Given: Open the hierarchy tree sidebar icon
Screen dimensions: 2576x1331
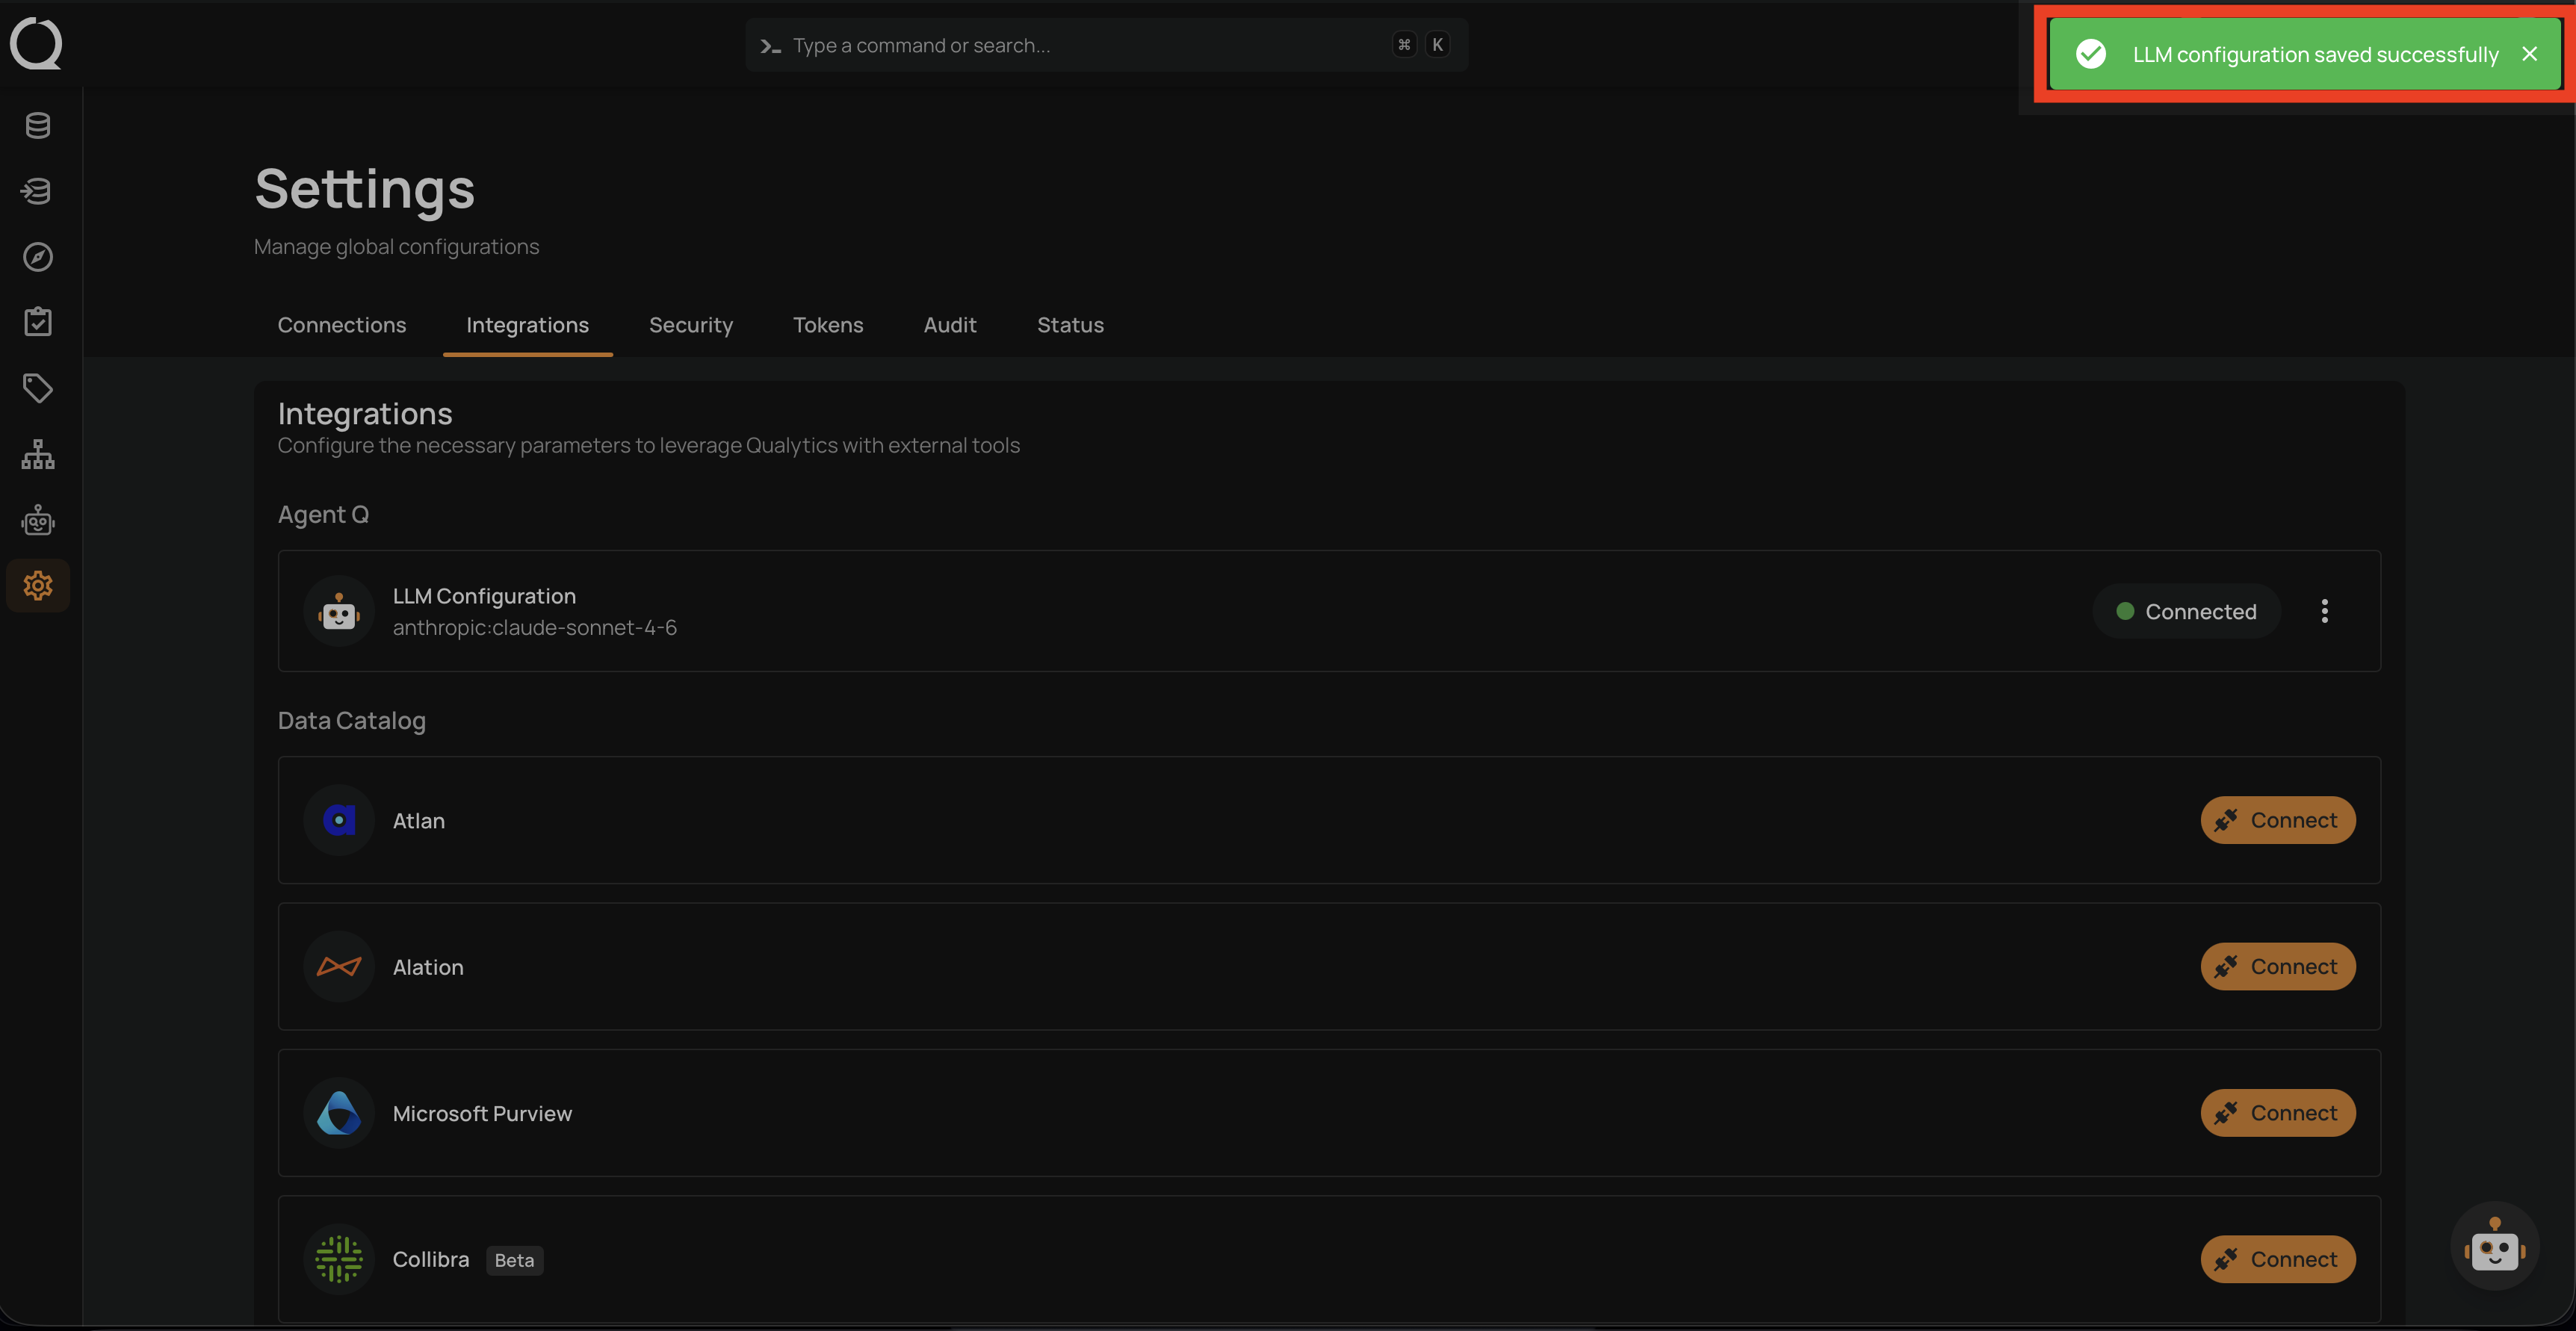Looking at the screenshot, I should 38,454.
